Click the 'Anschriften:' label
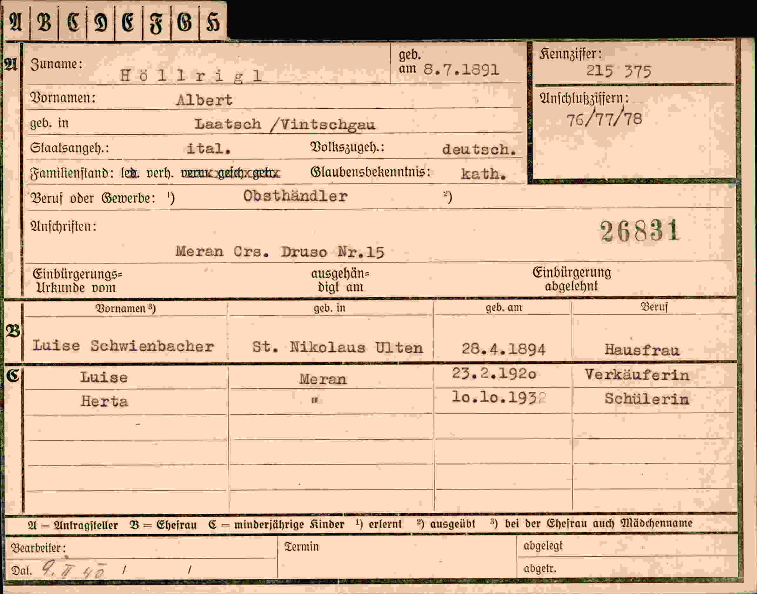Image resolution: width=757 pixels, height=594 pixels. [64, 226]
